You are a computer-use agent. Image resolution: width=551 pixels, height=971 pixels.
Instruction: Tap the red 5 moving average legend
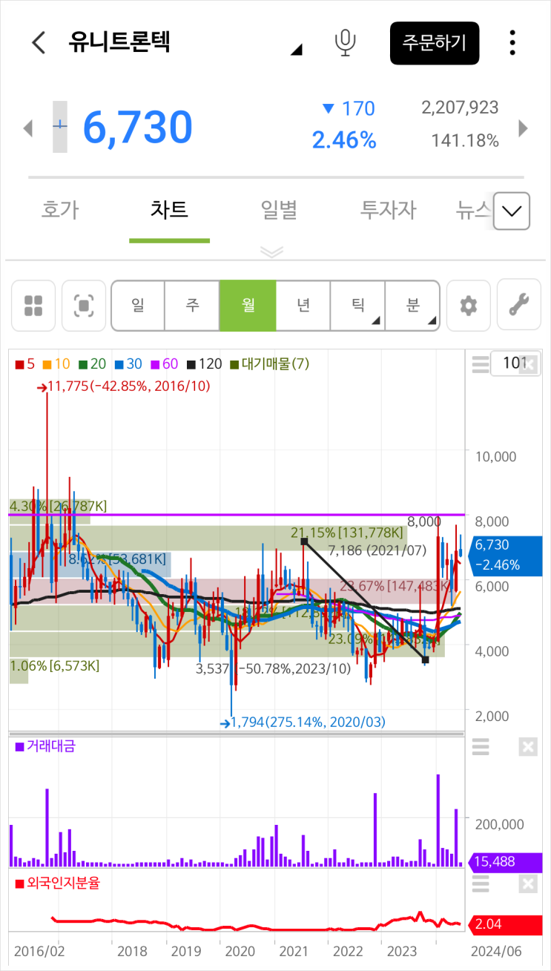click(x=25, y=363)
